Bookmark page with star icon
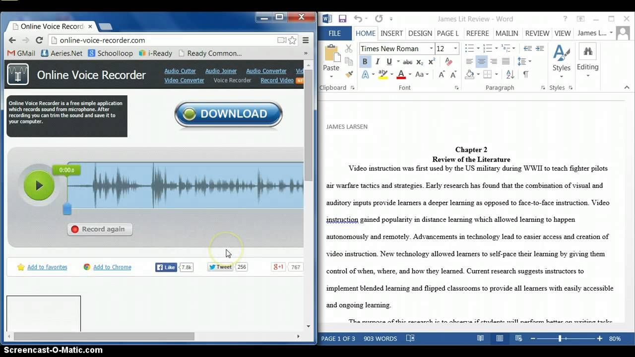Viewport: 635px width, 357px height. pyautogui.click(x=292, y=40)
